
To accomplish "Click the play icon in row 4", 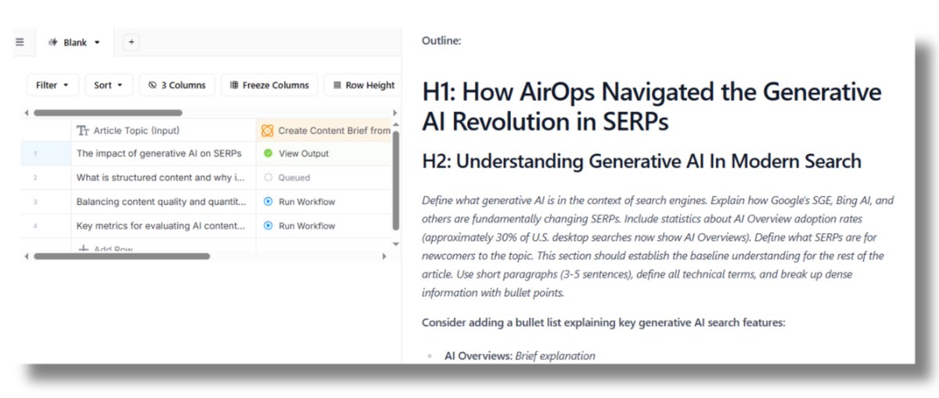I will pyautogui.click(x=268, y=226).
